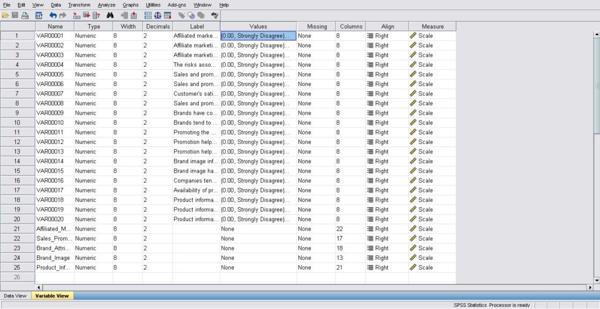600x309 pixels.
Task: Click the Undo arrow icon
Action: coord(53,16)
